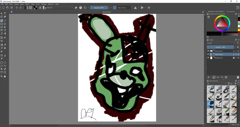The width and height of the screenshot is (240, 127).
Task: Select the Calligraphy tool
Action: point(5,17)
